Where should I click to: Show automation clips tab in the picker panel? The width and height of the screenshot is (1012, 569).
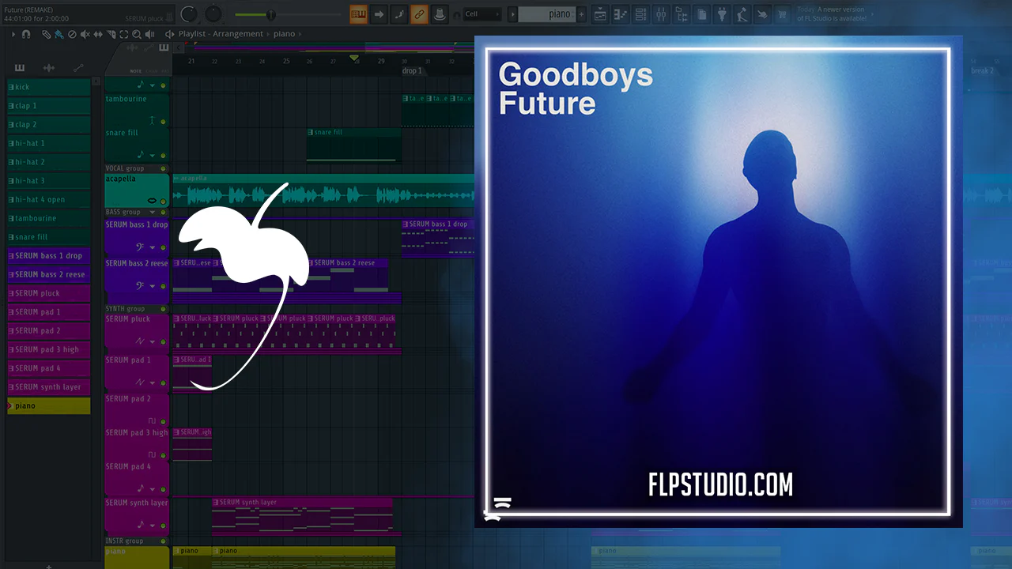click(x=77, y=68)
